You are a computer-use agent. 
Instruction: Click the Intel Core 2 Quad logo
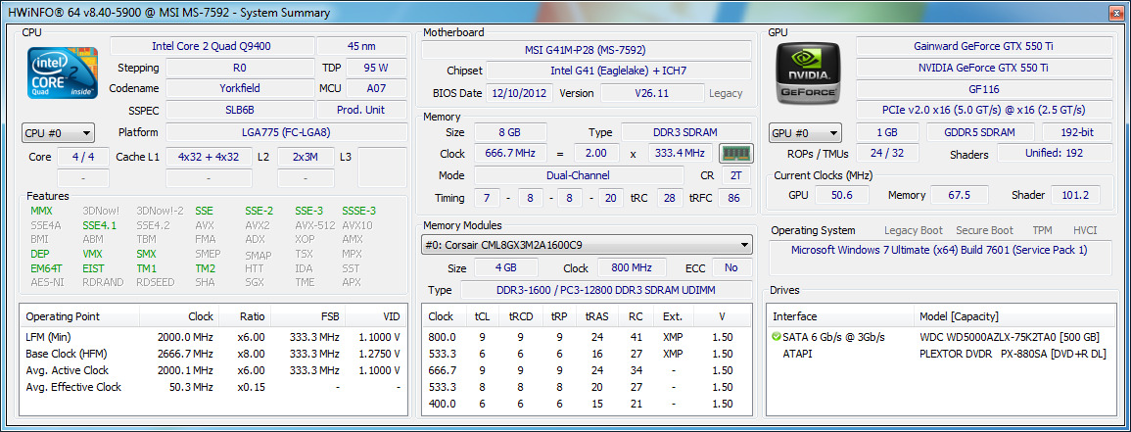click(63, 72)
